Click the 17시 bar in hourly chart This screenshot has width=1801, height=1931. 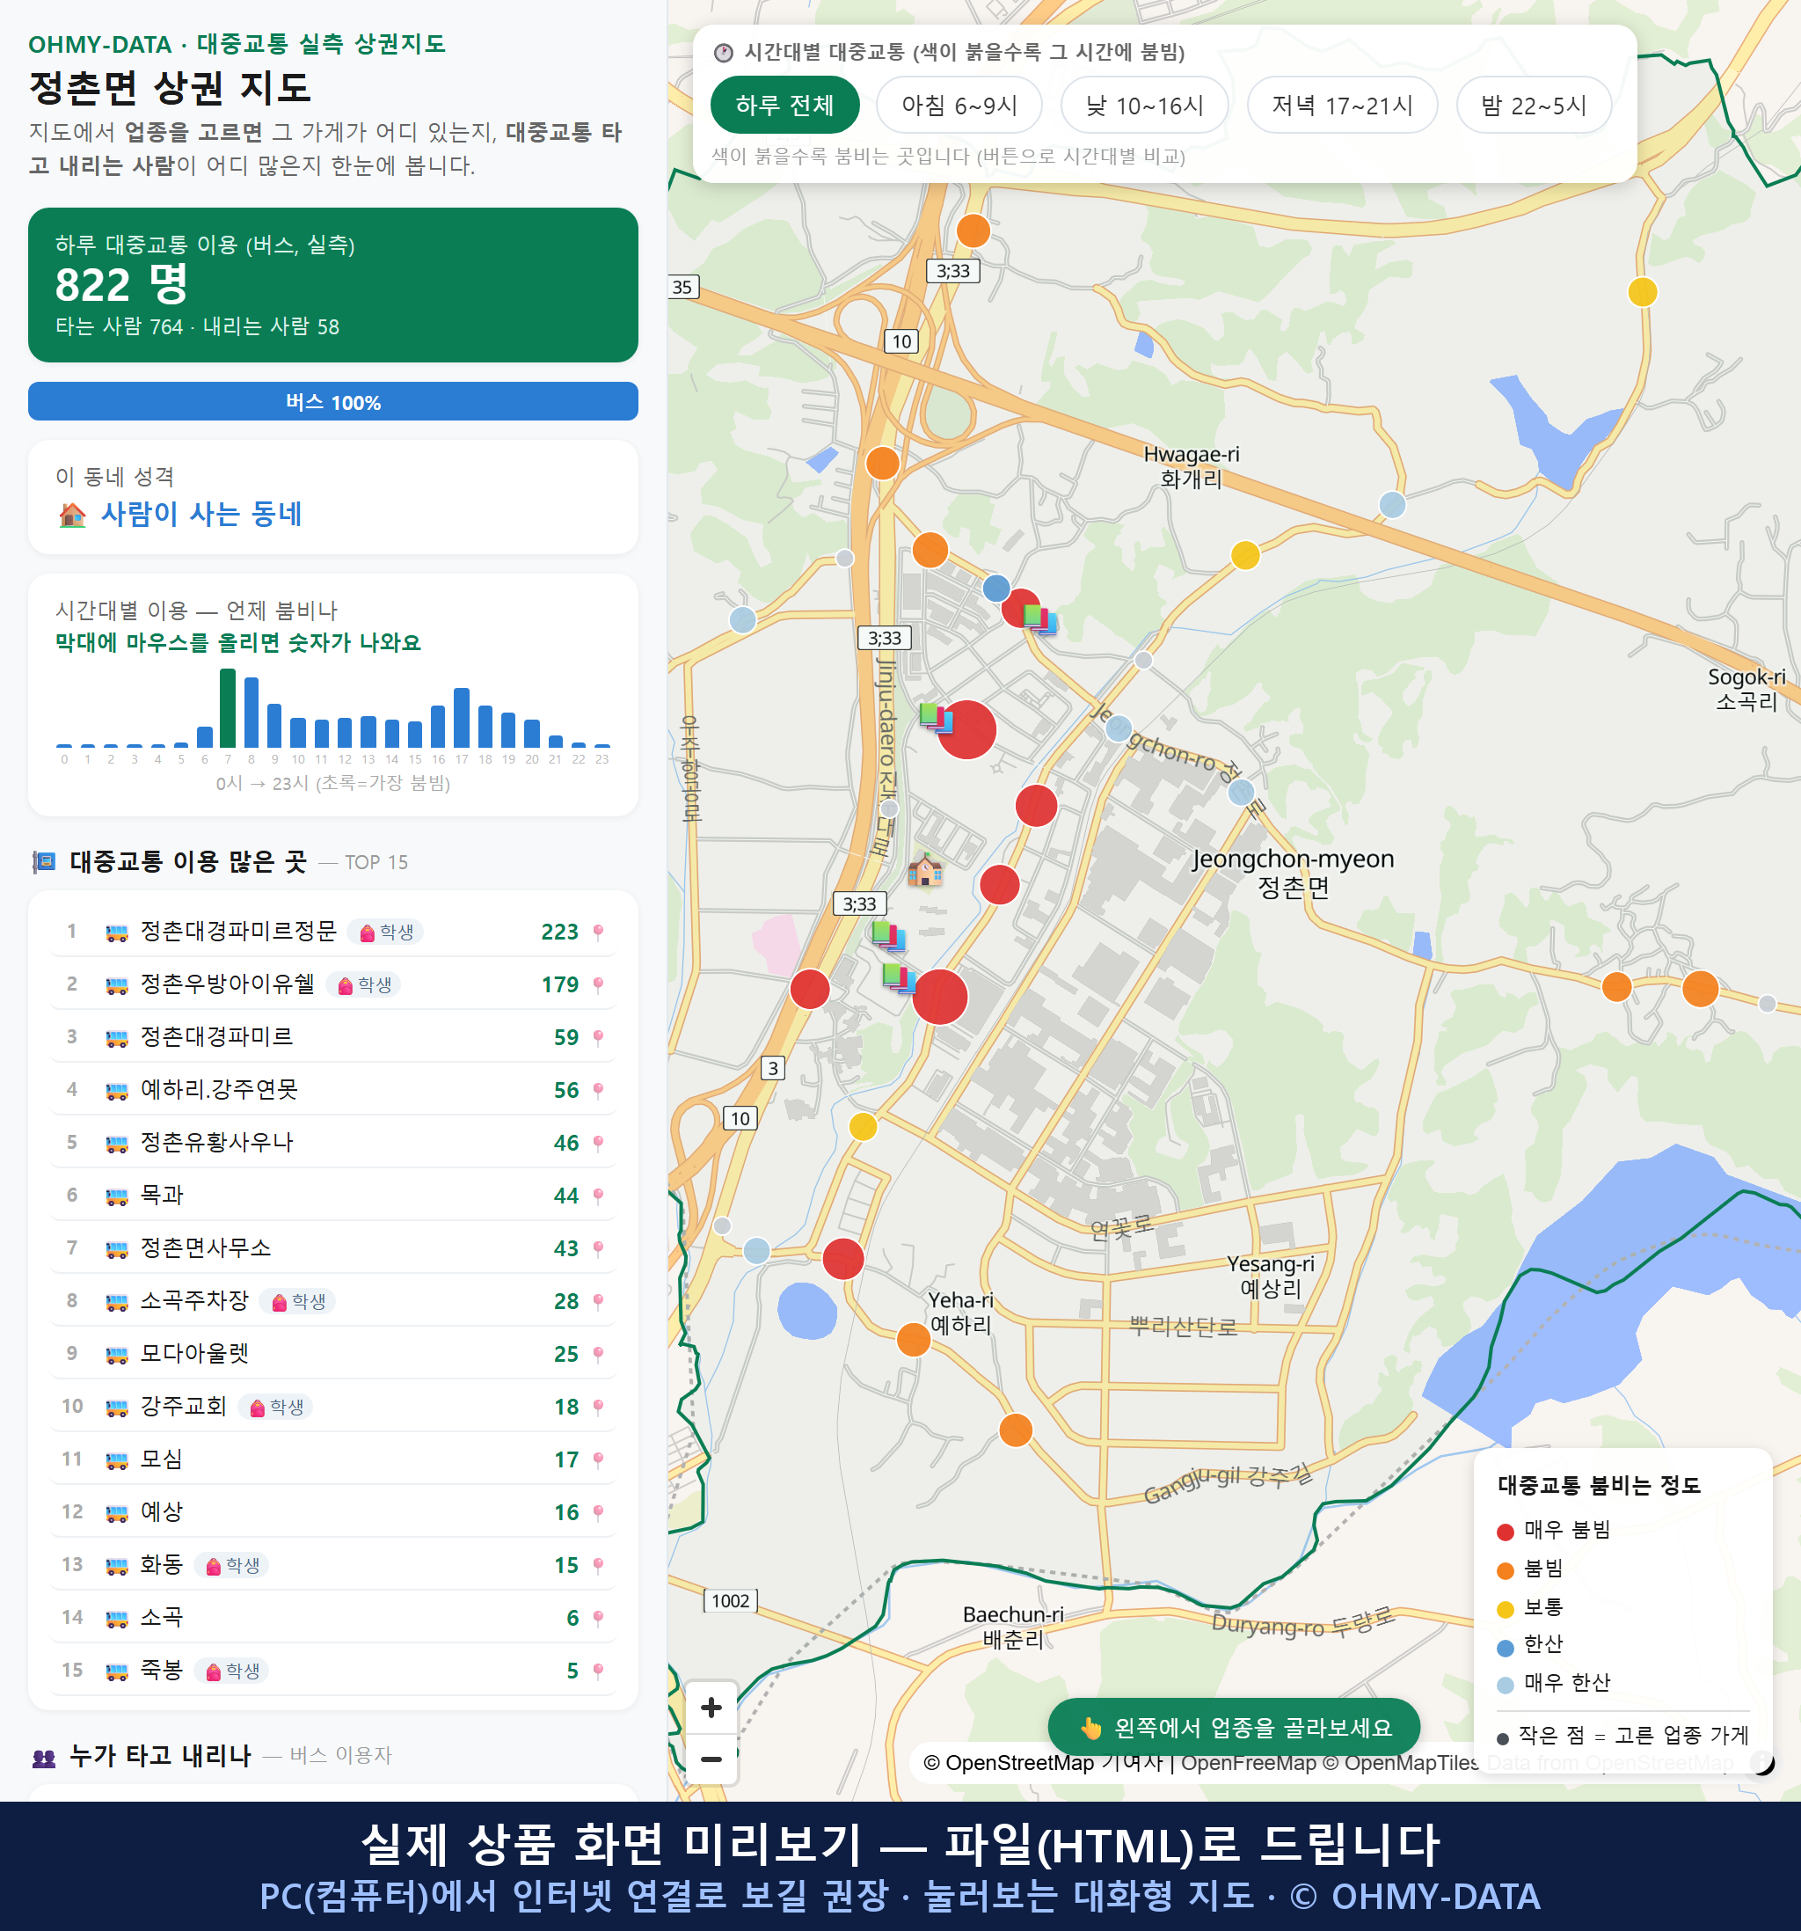[x=463, y=718]
